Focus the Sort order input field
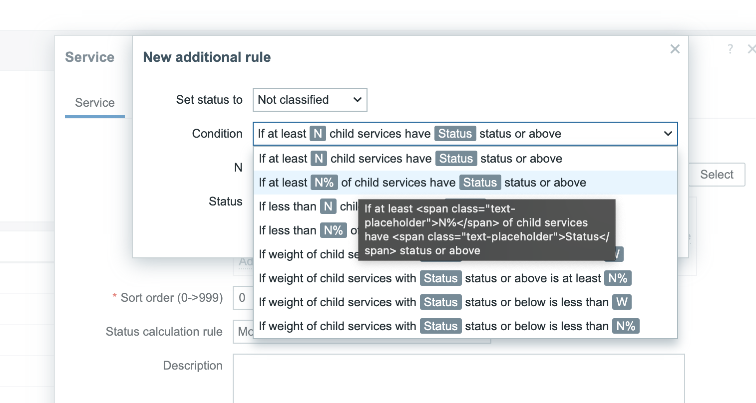 [242, 298]
